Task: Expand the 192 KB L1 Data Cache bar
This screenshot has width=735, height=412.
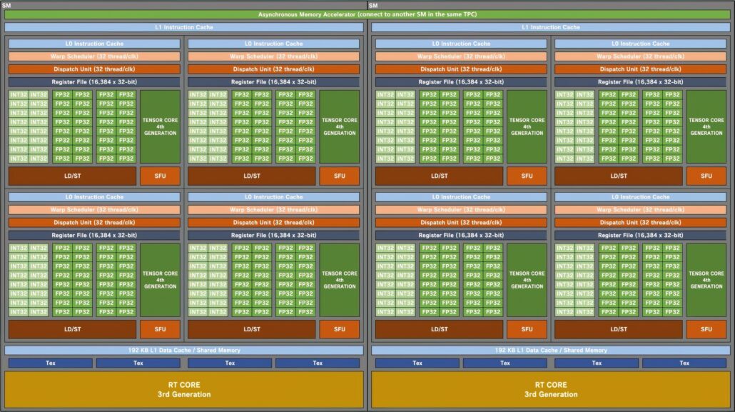Action: pos(183,350)
